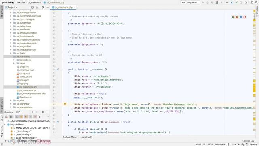
Task: Click the Stop icon in main toolbar
Action: (221, 2)
